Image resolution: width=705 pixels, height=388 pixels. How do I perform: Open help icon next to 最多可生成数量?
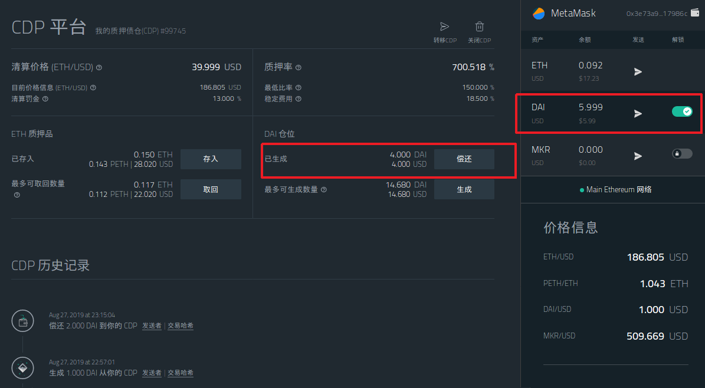click(324, 190)
